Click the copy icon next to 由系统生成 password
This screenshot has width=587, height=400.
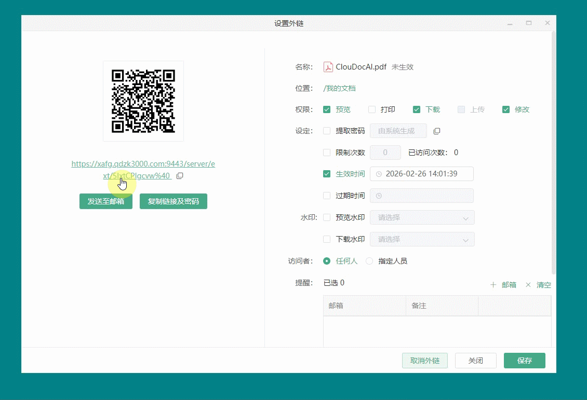click(x=437, y=131)
